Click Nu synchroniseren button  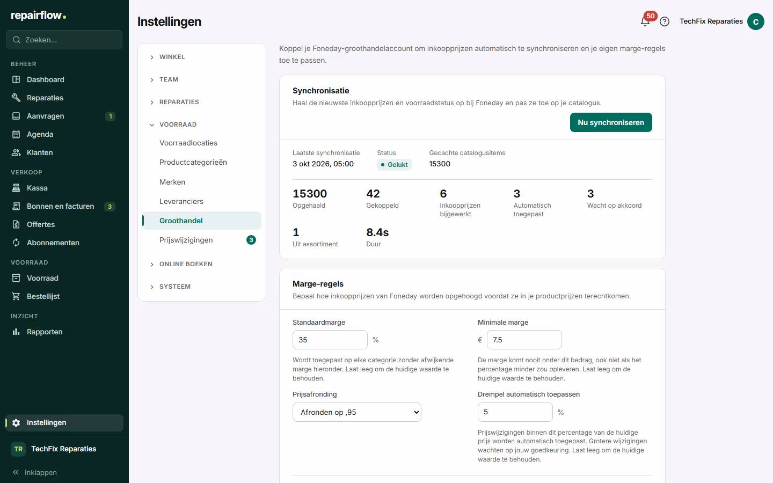(611, 122)
